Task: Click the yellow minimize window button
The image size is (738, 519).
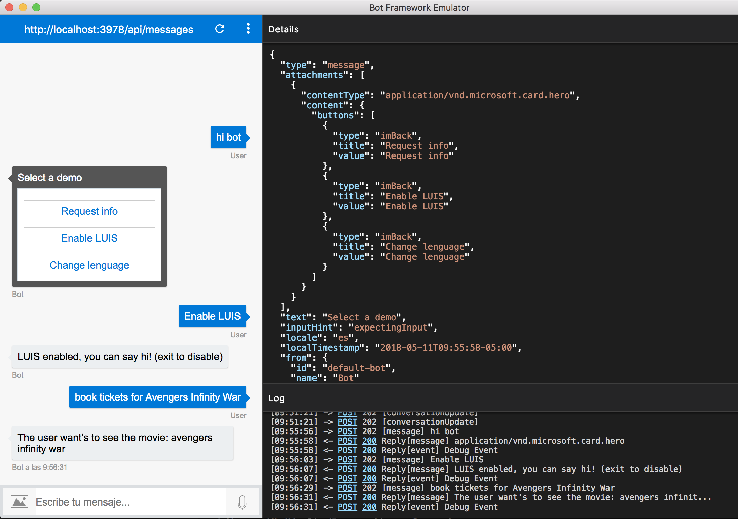Action: (23, 7)
